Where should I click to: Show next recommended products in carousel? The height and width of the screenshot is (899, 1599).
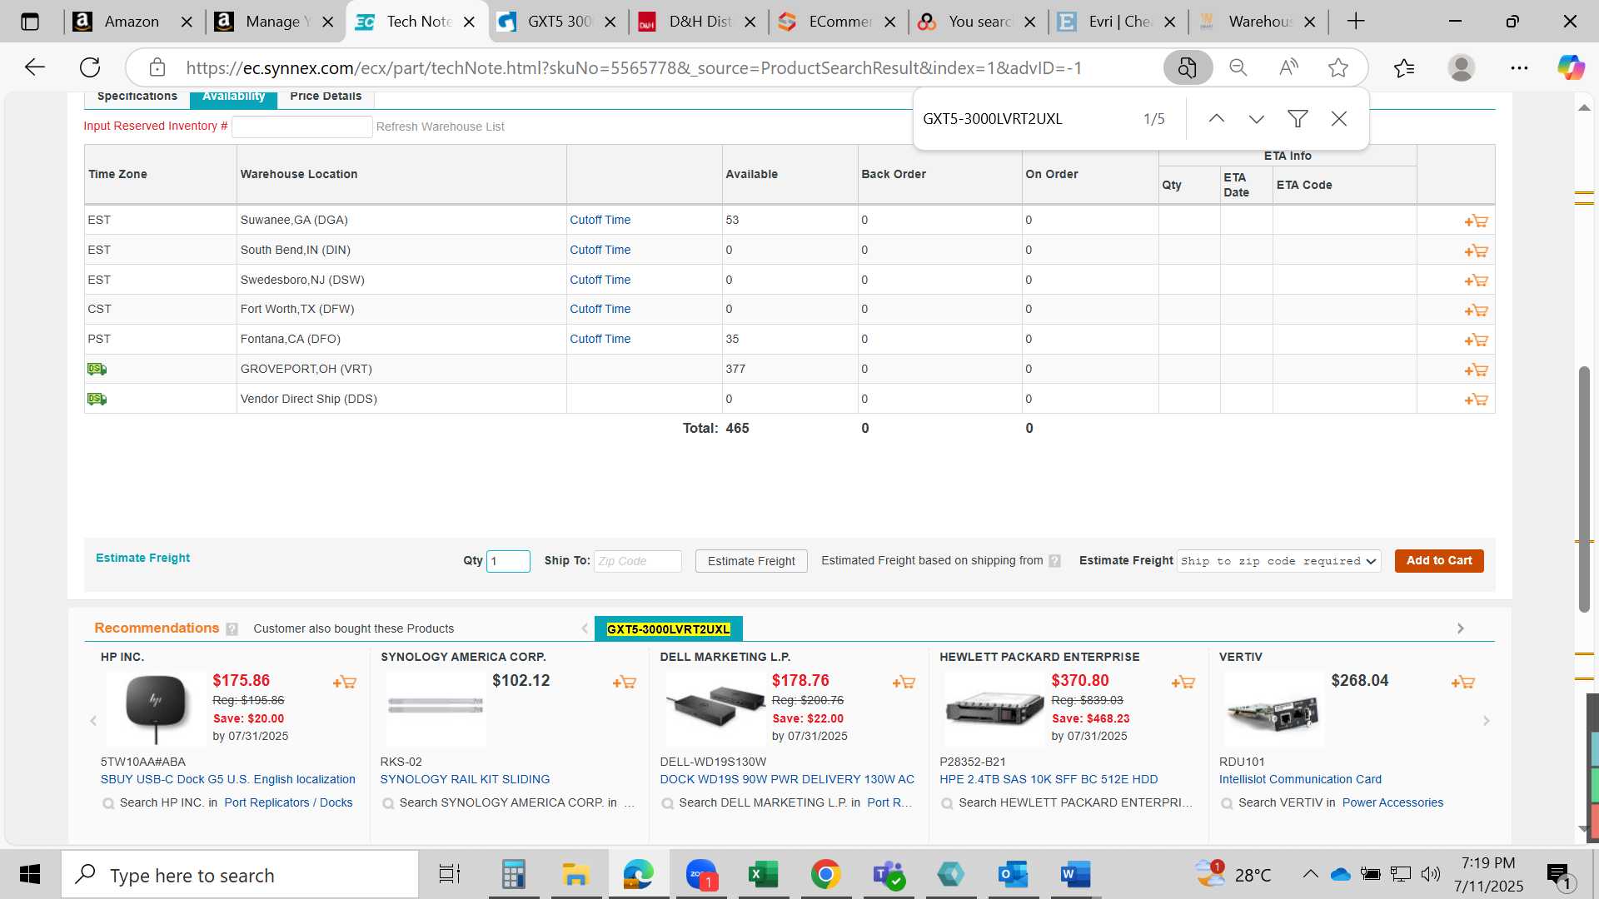click(x=1486, y=721)
